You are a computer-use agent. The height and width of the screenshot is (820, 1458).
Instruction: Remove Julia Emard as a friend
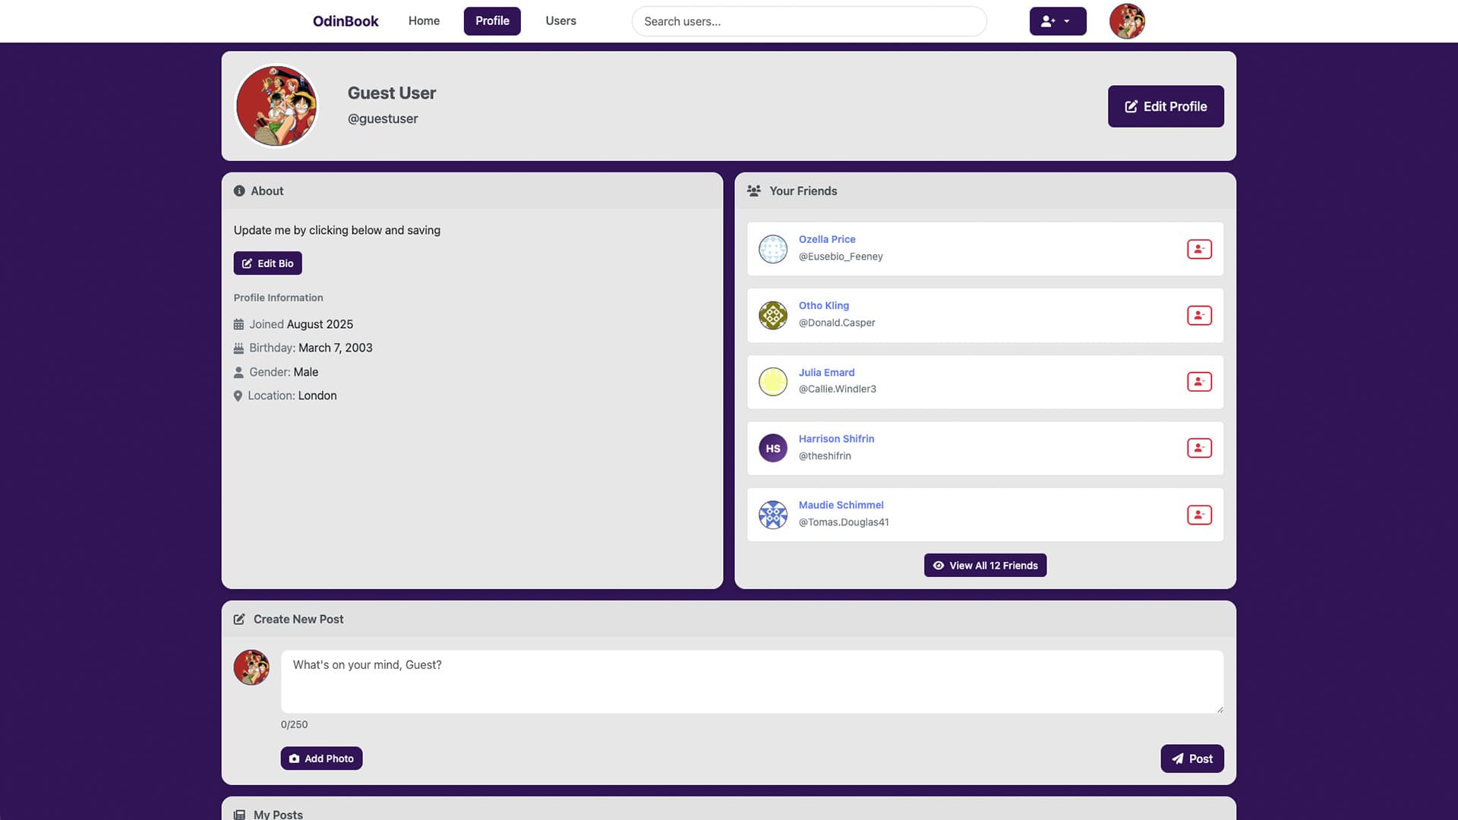1198,381
